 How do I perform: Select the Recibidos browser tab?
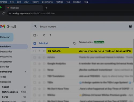point(24,8)
